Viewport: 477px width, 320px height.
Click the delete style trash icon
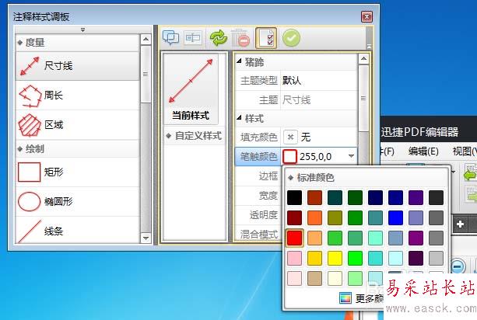240,38
